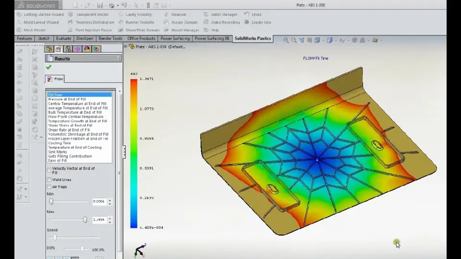
Task: Click the Max slider handle
Action: pos(85,220)
